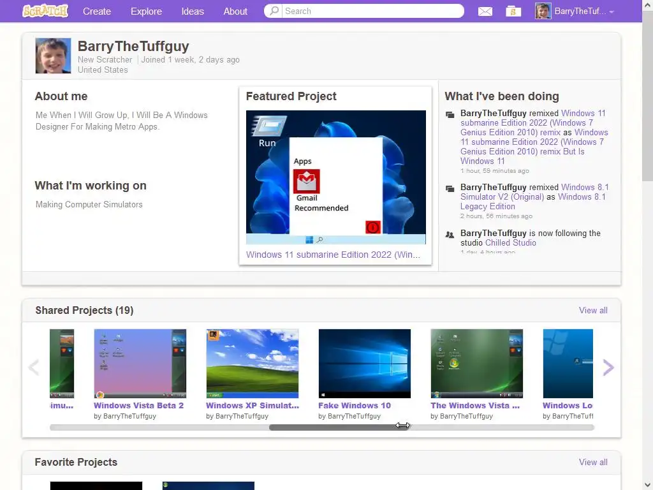Click BarryTheTuffguy large profile picture

53,56
